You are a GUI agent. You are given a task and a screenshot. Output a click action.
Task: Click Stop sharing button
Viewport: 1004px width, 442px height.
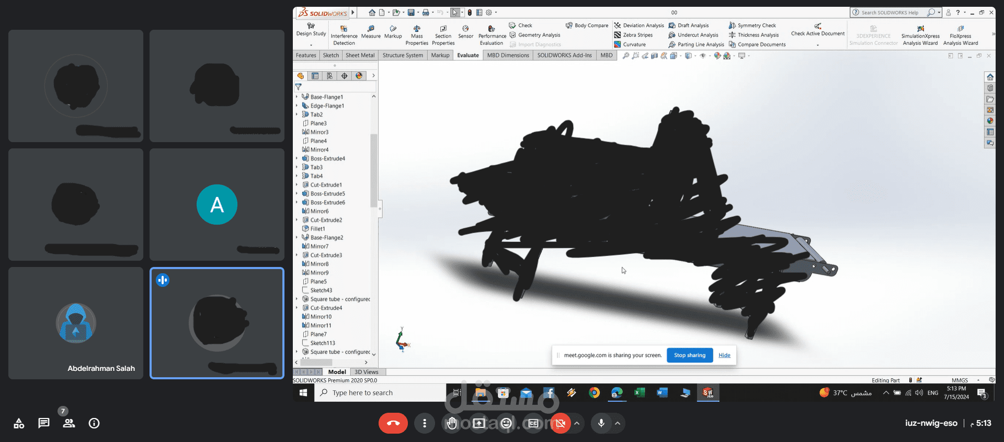coord(690,355)
